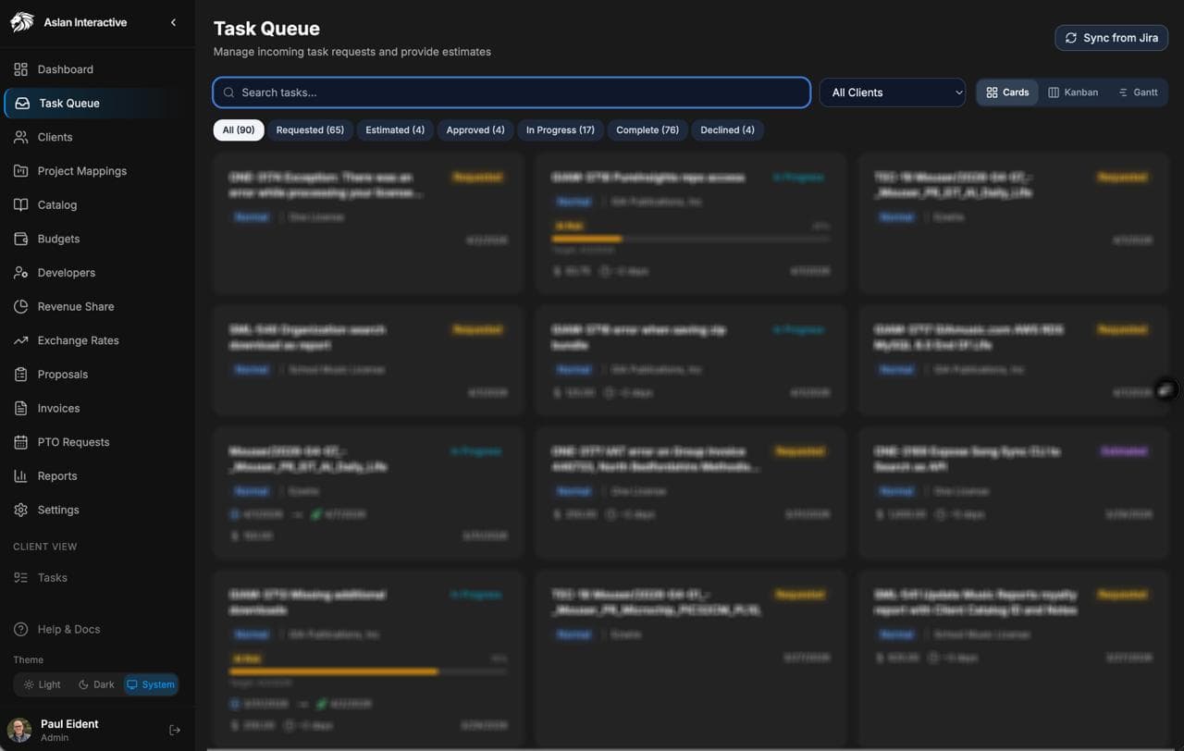The height and width of the screenshot is (751, 1184).
Task: Click the logout icon next to Paul Eident
Action: tap(175, 730)
